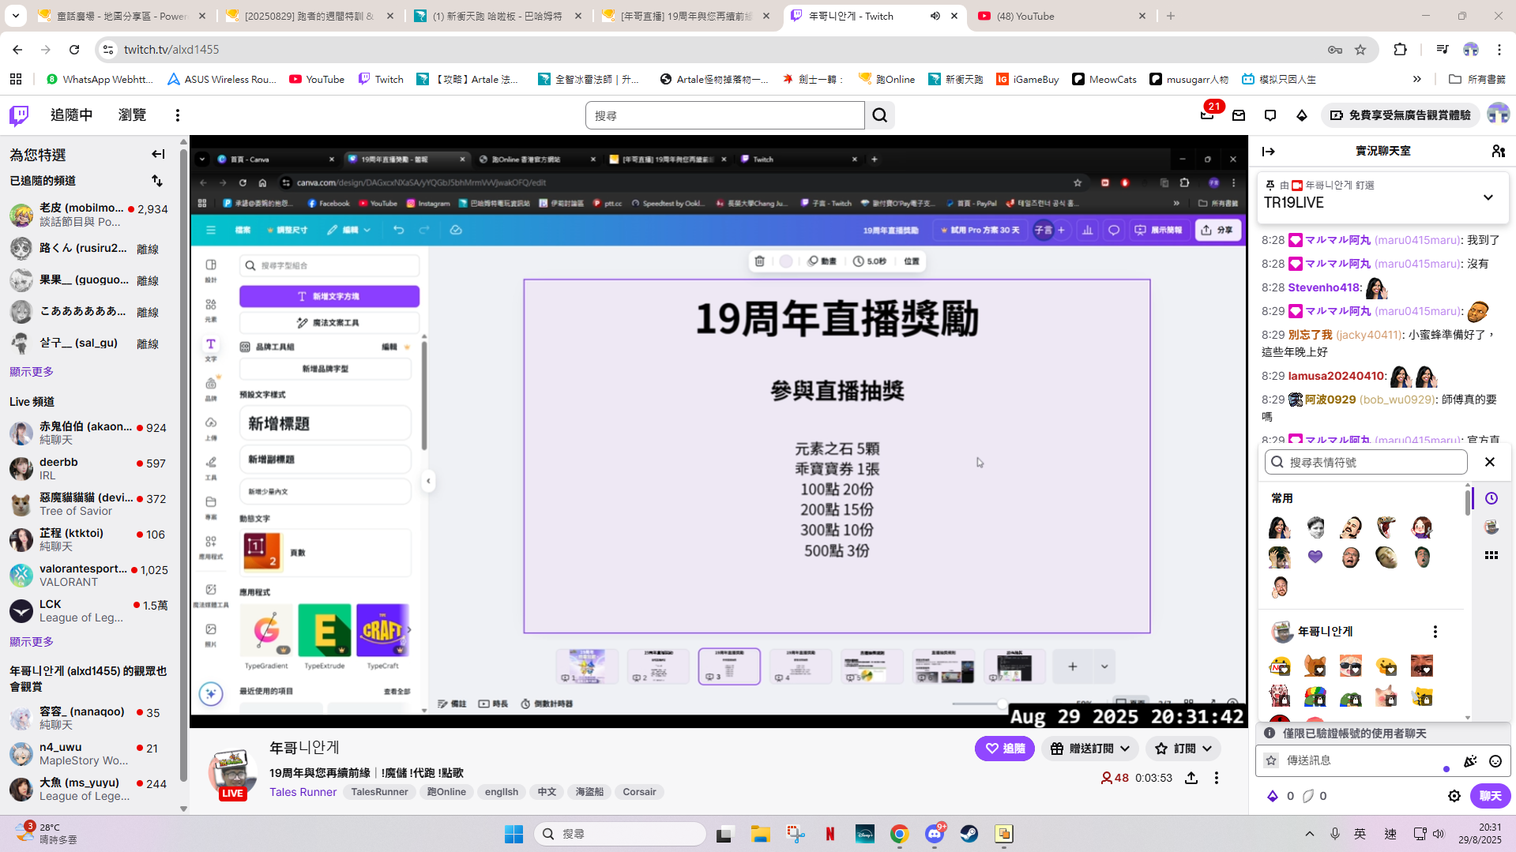
Task: Click the Twitch logo home icon
Action: (19, 115)
